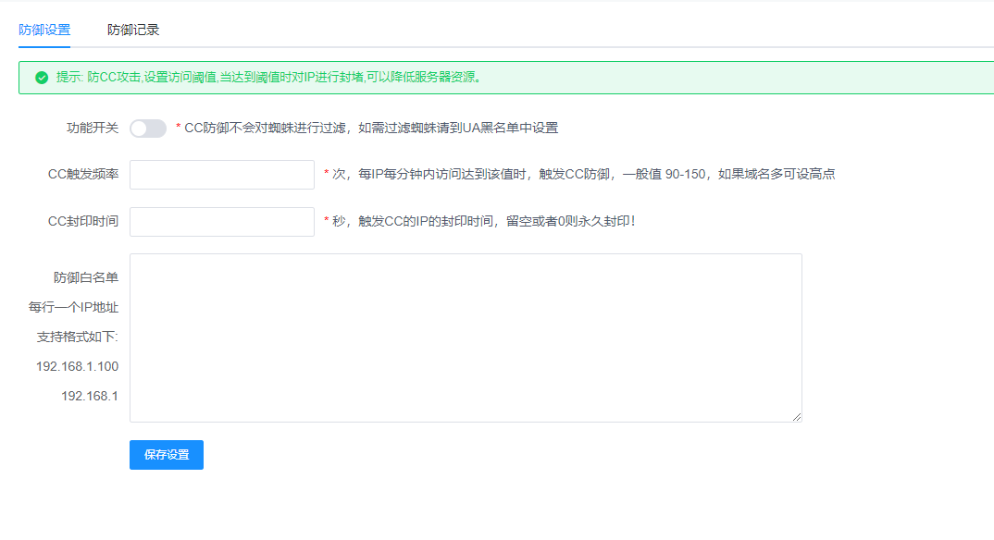Click the 防御白名单 label text

tap(86, 277)
